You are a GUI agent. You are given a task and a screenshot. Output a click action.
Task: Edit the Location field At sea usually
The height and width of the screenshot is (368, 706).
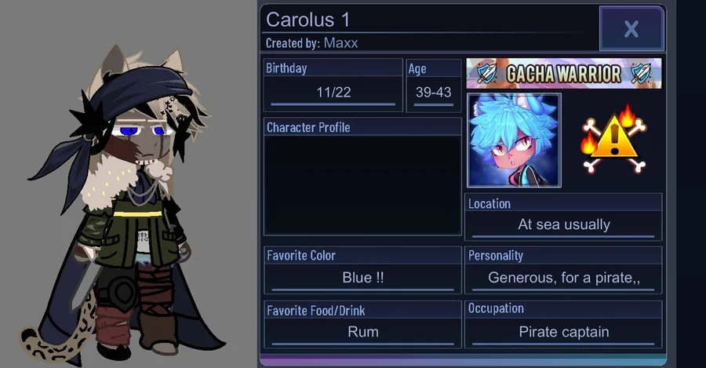coord(564,224)
